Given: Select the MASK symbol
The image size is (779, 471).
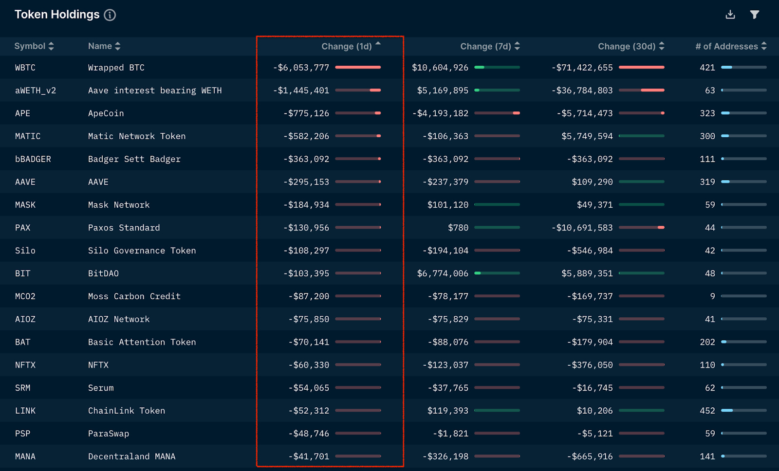Looking at the screenshot, I should (x=25, y=205).
